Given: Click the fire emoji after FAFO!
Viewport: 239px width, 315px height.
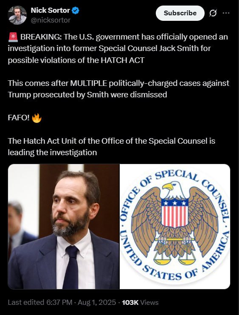Looking at the screenshot, I should (37, 118).
